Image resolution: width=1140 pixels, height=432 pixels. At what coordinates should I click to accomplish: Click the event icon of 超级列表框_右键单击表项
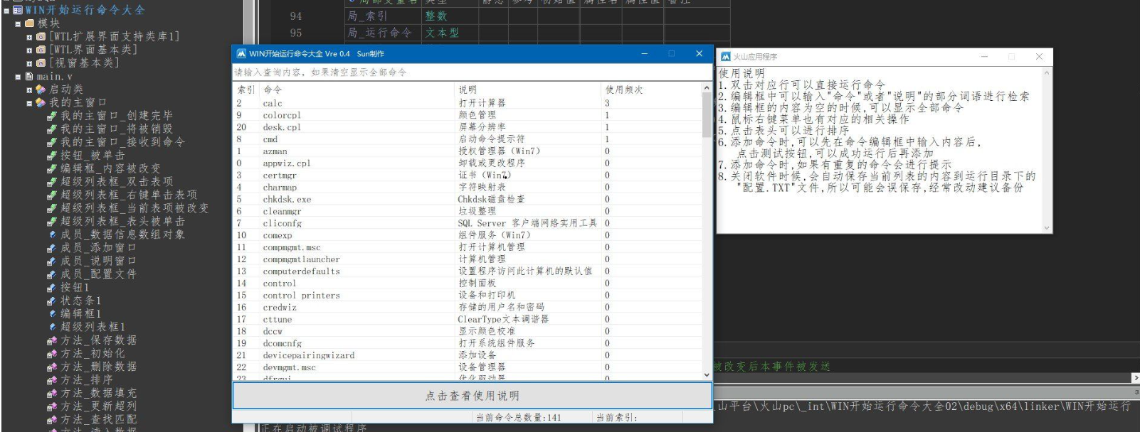pos(52,195)
